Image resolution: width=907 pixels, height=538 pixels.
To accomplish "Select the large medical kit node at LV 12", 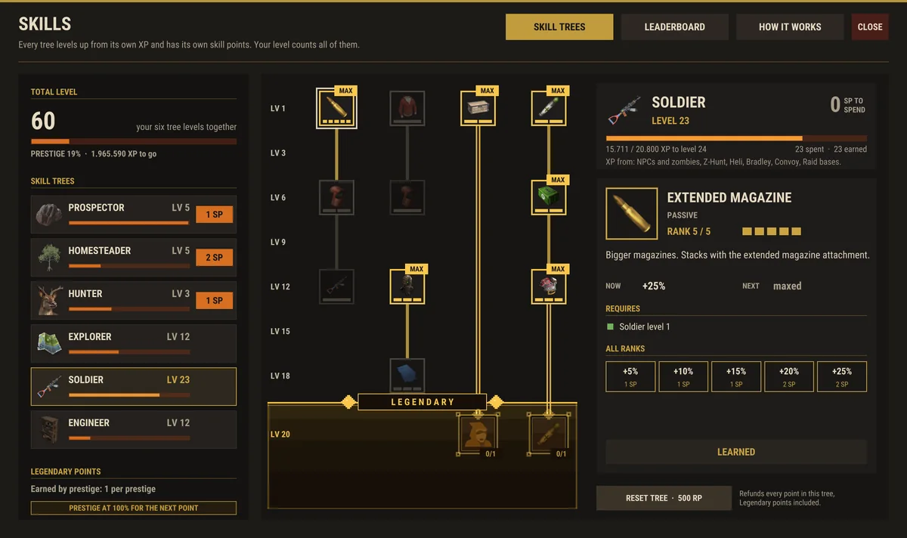I will click(549, 286).
